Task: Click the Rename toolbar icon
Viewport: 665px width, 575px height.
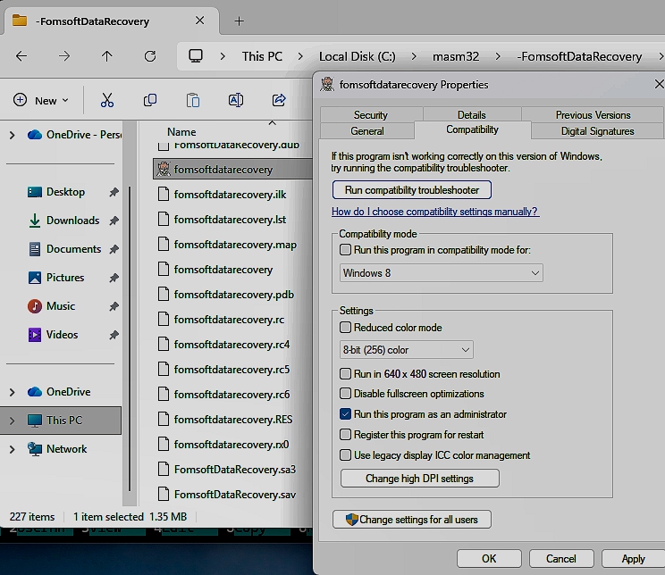Action: click(x=236, y=100)
